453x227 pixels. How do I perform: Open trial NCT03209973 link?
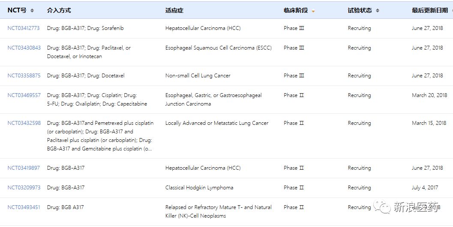[24, 188]
